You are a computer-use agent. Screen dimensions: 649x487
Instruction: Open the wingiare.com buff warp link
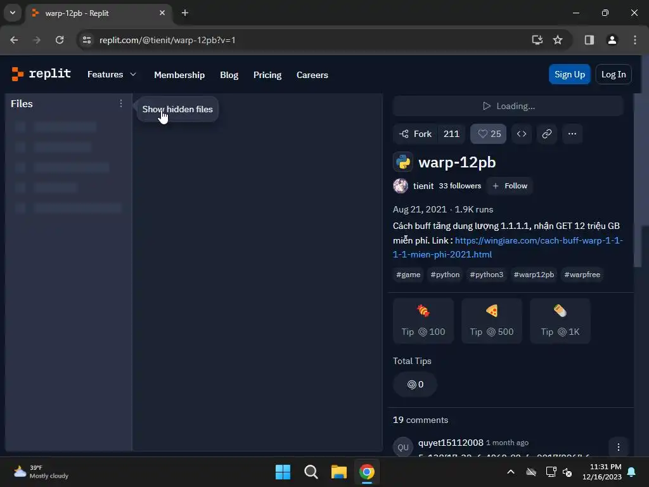point(508,247)
